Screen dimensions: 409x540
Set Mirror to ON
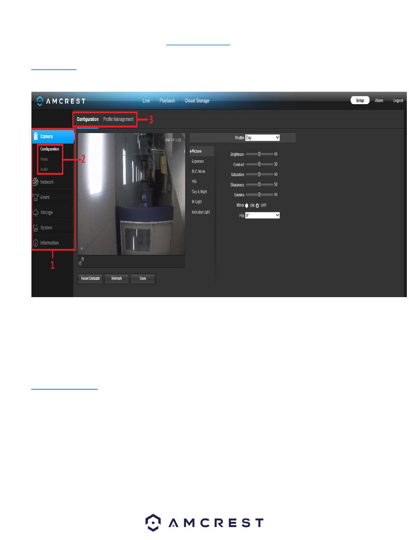point(247,205)
